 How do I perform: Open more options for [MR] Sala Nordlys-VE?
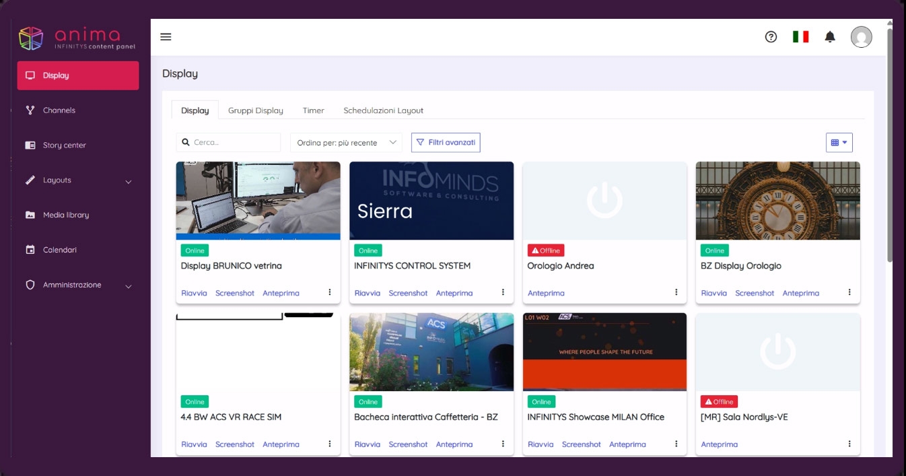click(x=849, y=444)
